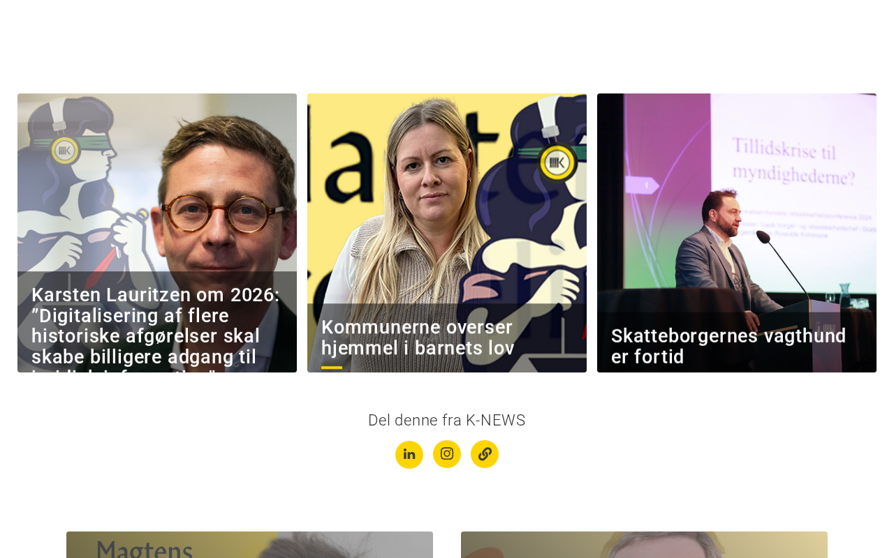Screen dimensions: 894x558
Task: Click the Del denne fra K-NEWS text
Action: pos(447,420)
